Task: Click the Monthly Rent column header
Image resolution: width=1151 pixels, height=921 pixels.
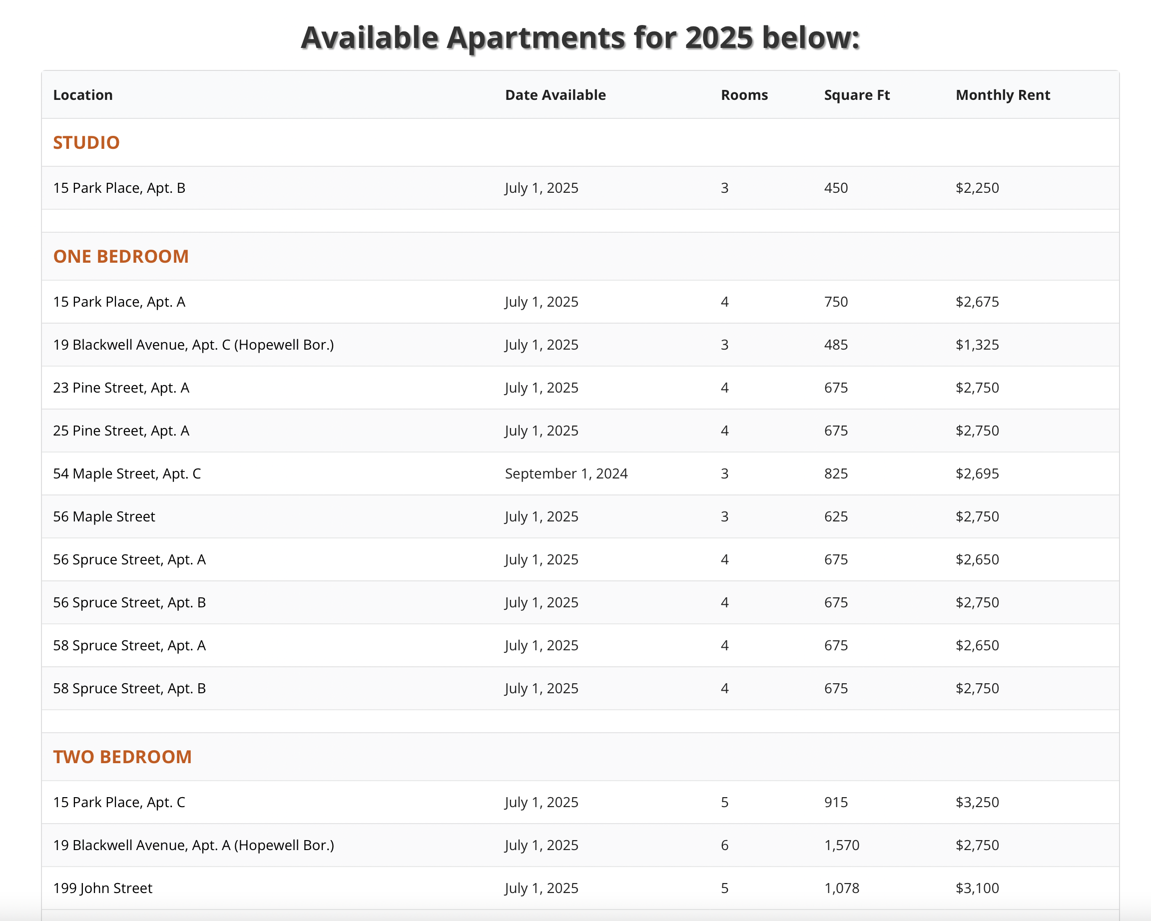Action: [1003, 95]
